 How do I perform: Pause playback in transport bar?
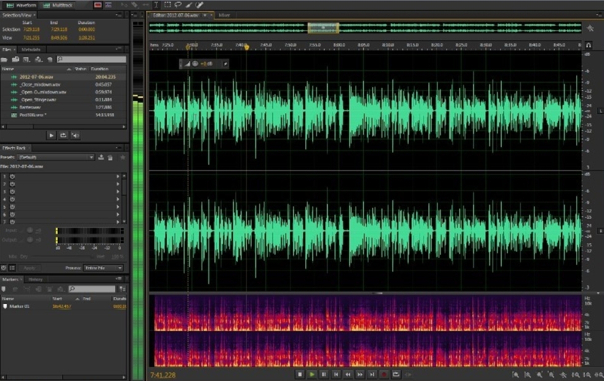pyautogui.click(x=324, y=374)
